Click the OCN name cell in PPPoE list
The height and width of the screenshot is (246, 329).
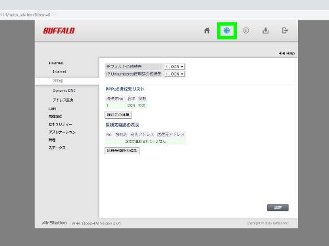pyautogui.click(x=131, y=106)
